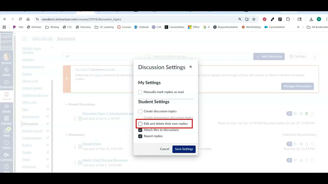328x184 pixels.
Task: Check Edit and delete their own replies
Action: pos(140,124)
